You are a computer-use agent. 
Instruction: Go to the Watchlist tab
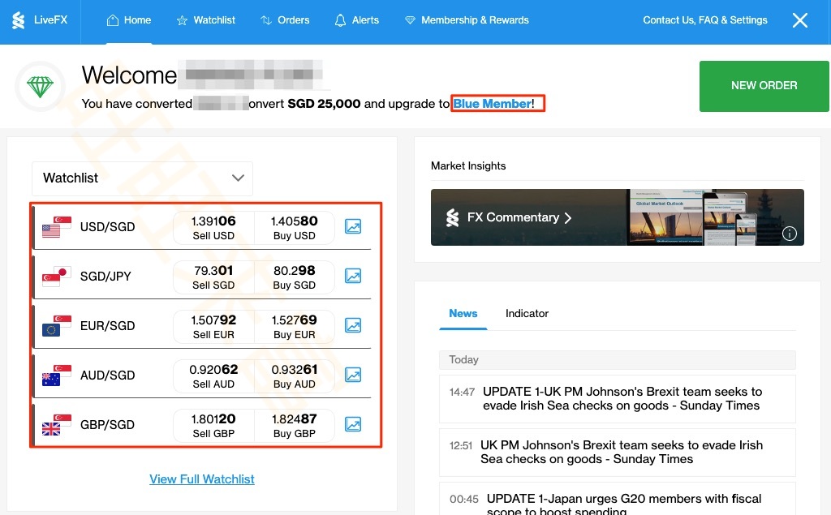pos(205,20)
